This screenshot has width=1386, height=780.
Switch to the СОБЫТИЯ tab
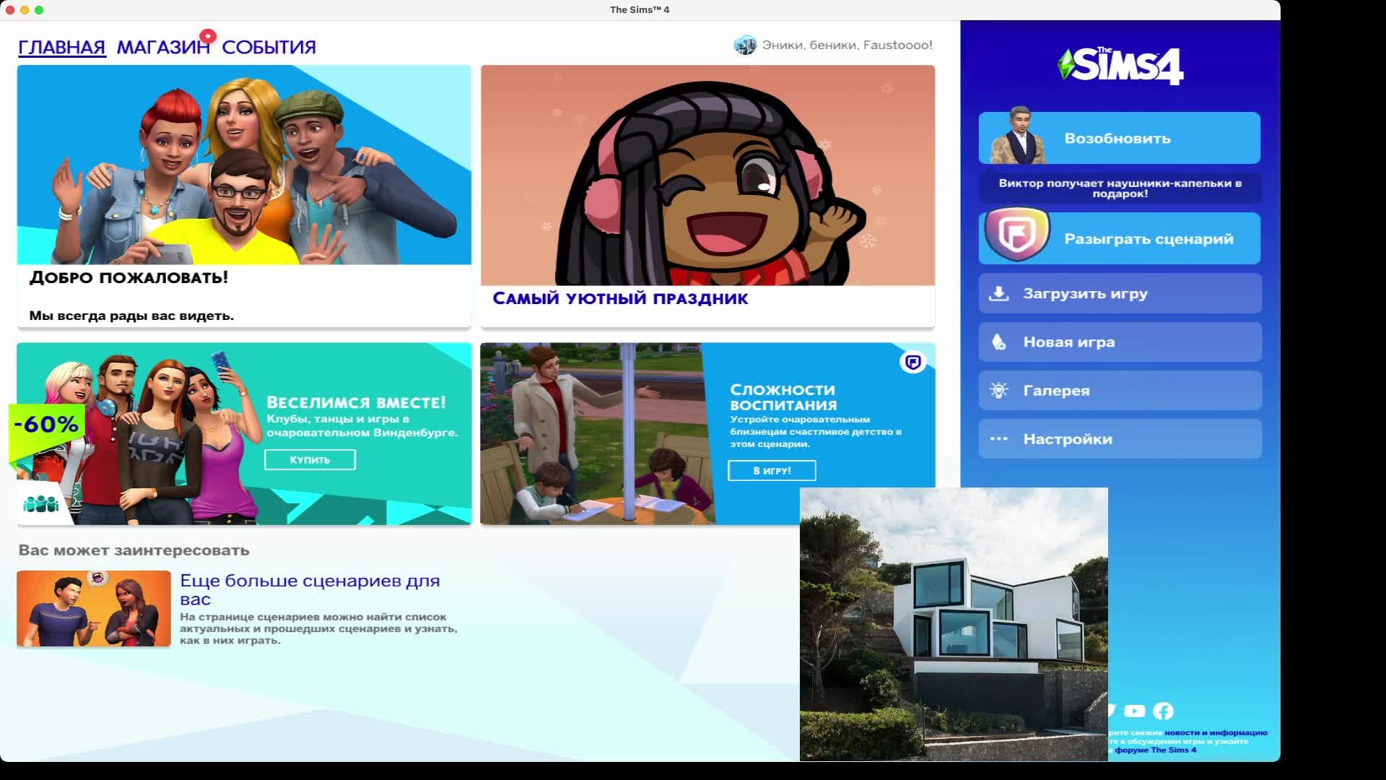269,48
